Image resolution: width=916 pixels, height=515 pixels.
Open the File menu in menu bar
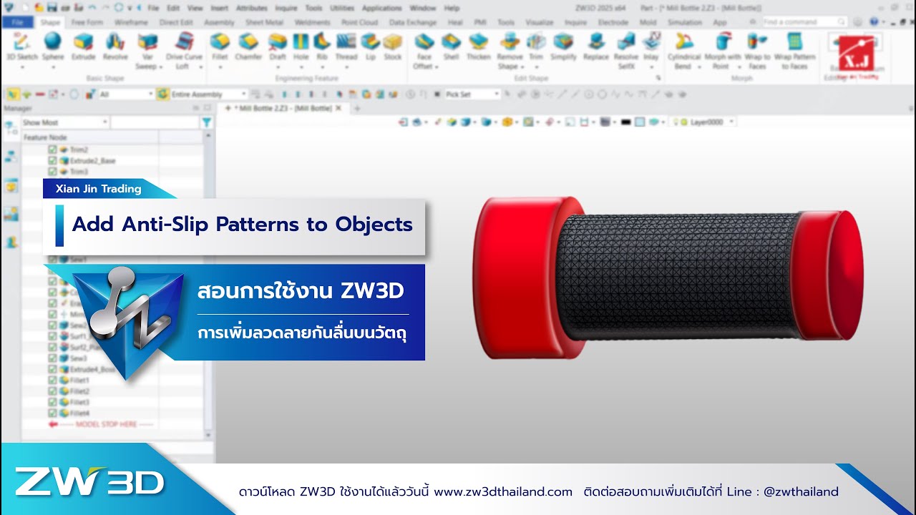[x=153, y=8]
